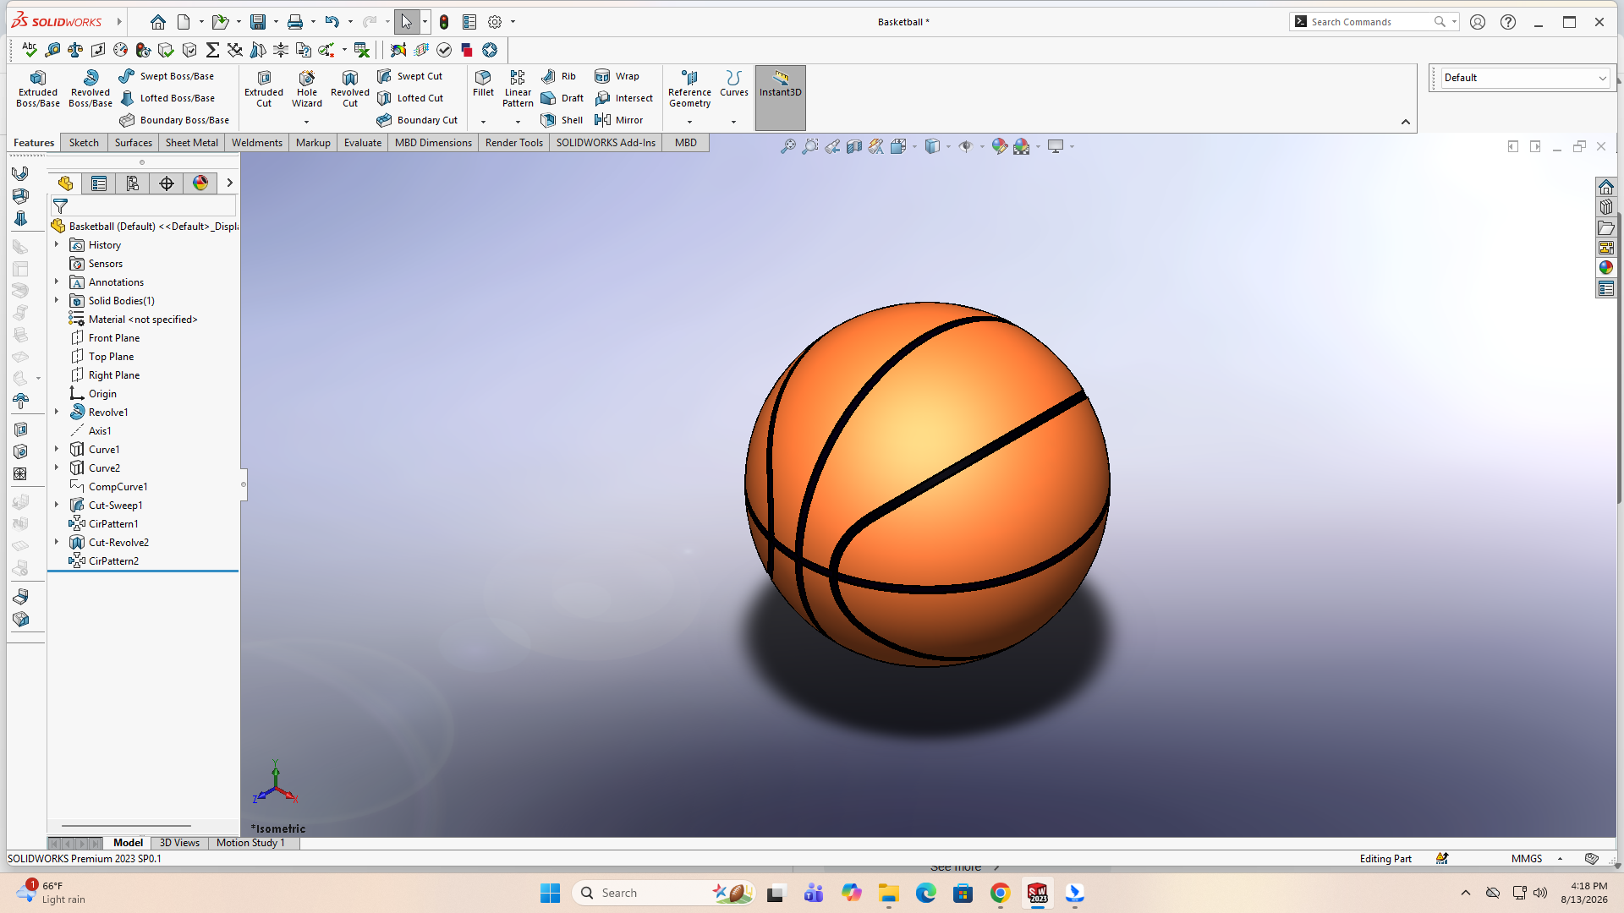Expand the Revolve1 feature
This screenshot has width=1624, height=913.
[x=57, y=413]
